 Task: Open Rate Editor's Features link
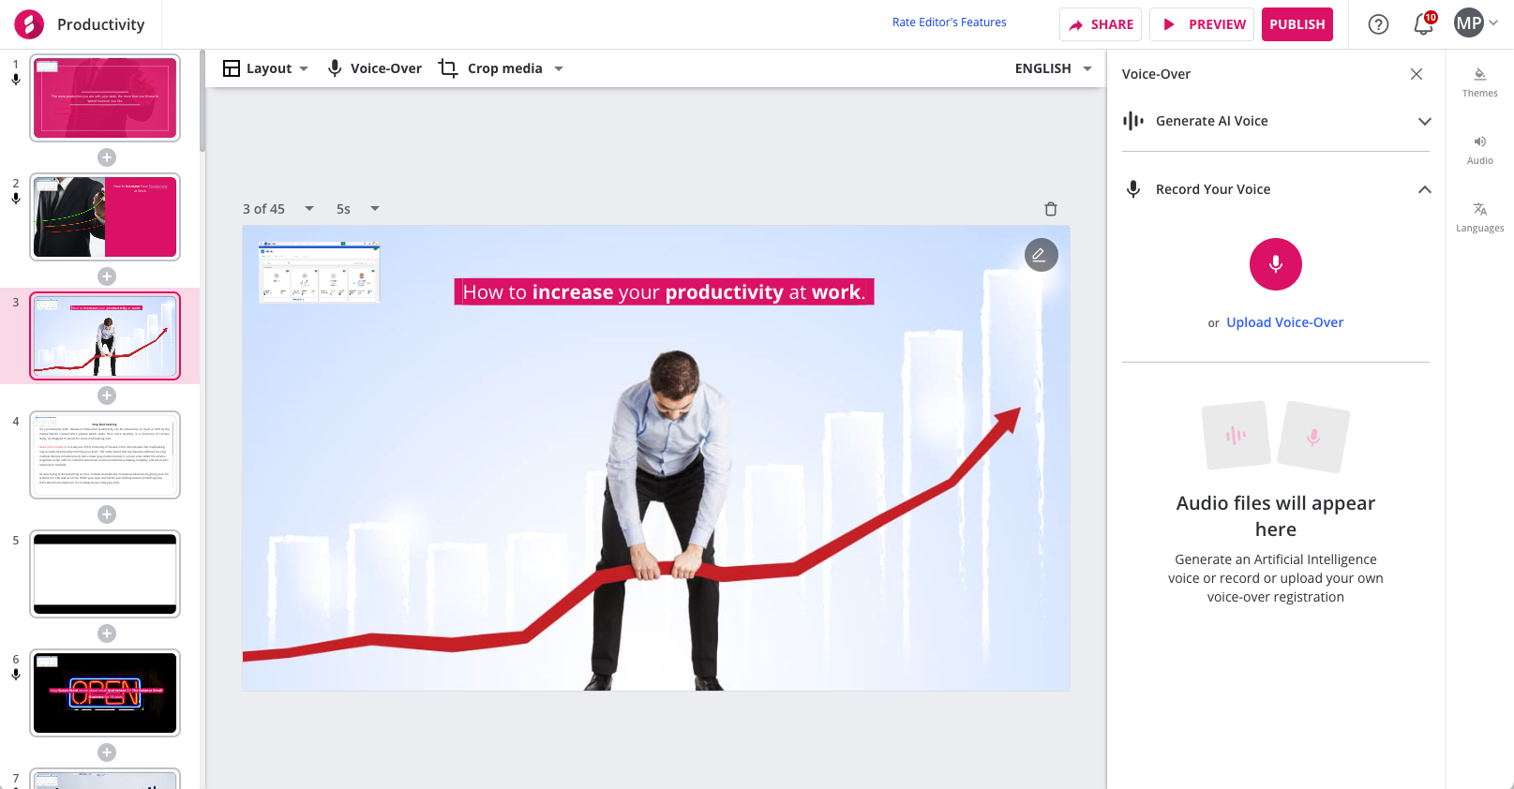[x=949, y=22]
